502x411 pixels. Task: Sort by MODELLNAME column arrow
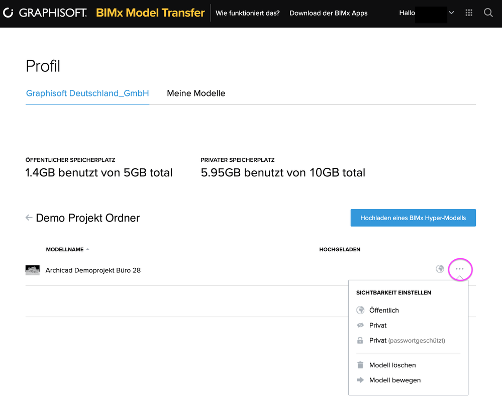tap(88, 250)
